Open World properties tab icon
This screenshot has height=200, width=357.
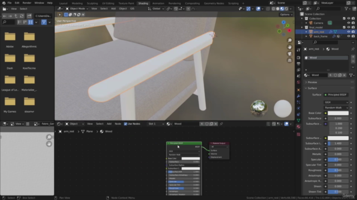(298, 82)
